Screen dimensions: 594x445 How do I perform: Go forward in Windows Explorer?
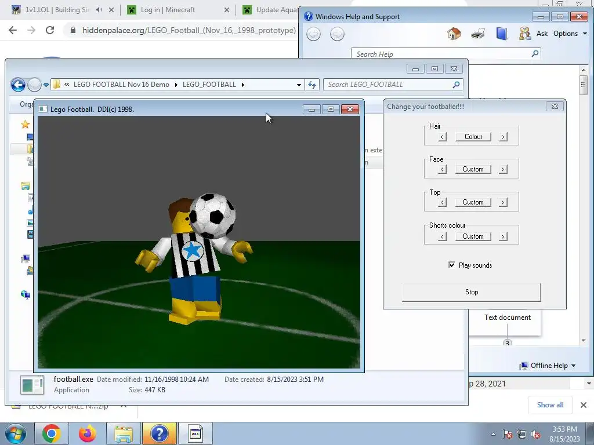(x=34, y=85)
